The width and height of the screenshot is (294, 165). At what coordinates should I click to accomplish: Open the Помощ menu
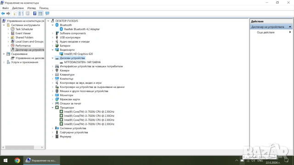coord(44,8)
